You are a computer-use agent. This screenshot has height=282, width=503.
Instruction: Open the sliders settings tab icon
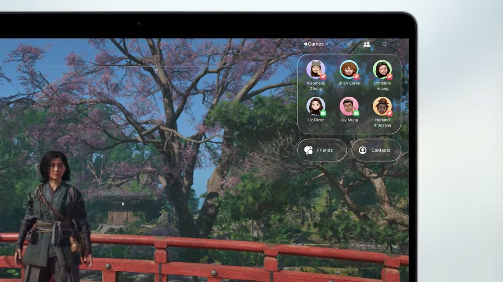(x=384, y=44)
